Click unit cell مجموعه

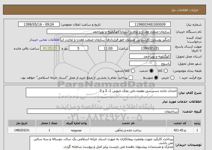point(76,130)
